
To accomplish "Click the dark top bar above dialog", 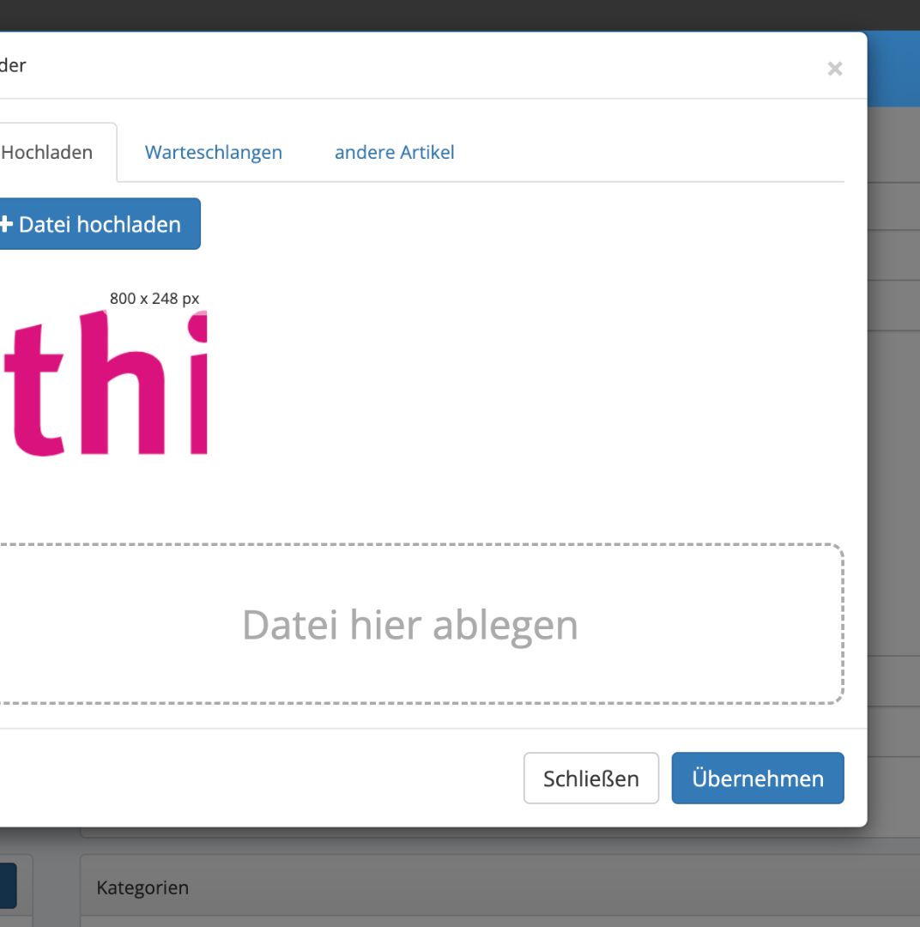I will pyautogui.click(x=460, y=15).
